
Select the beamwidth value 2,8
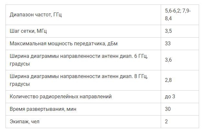[x=168, y=80]
